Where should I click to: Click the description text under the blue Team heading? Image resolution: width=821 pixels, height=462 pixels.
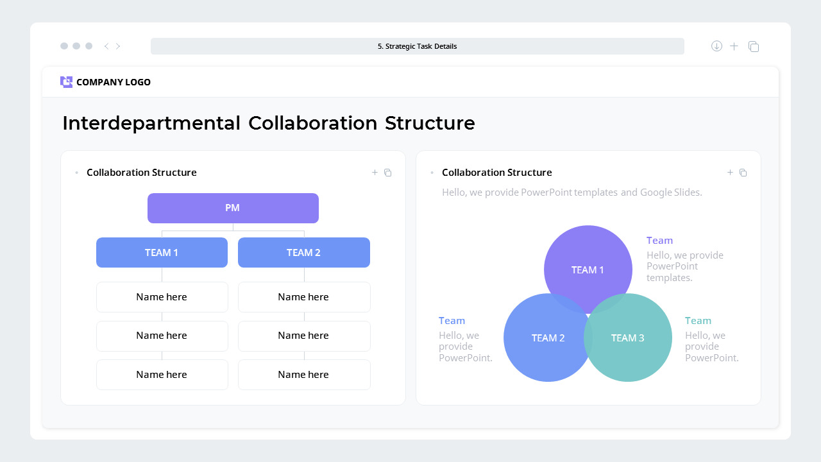pos(466,346)
